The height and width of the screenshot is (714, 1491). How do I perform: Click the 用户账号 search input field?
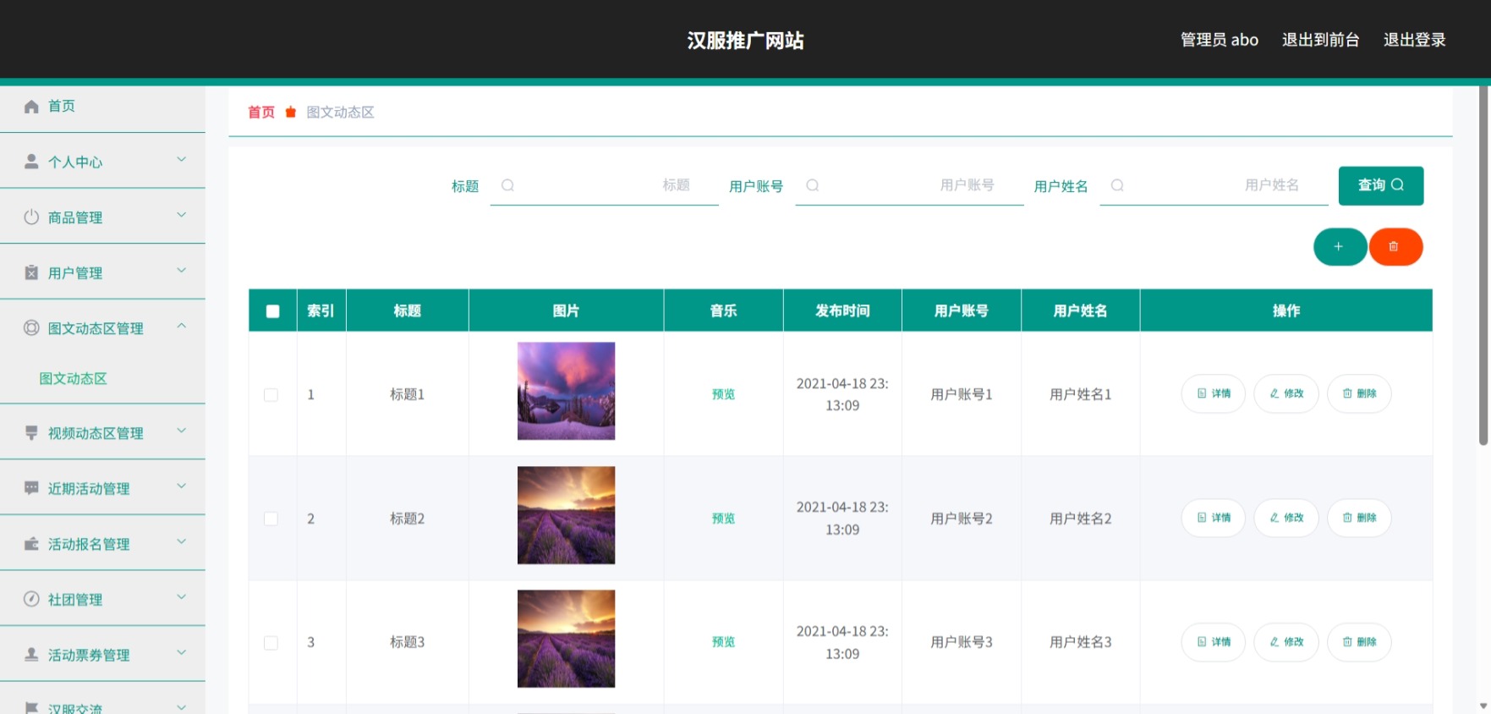point(909,185)
